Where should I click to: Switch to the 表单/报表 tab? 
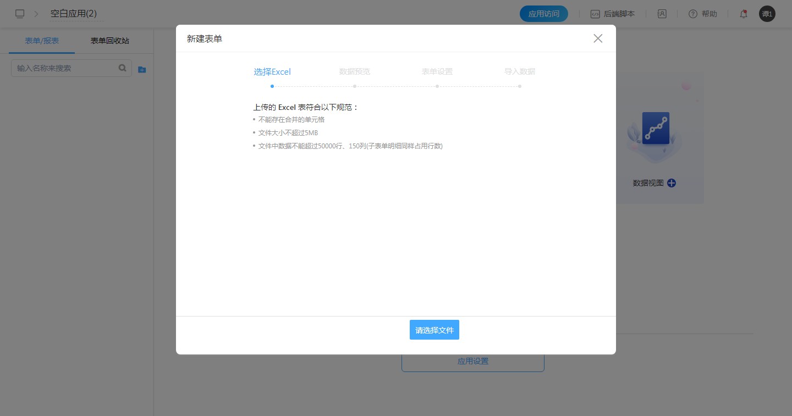[x=42, y=41]
